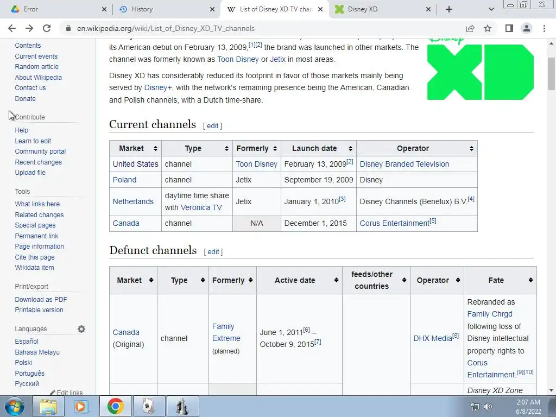Open the Family Chrgd link
This screenshot has height=417, width=556.
point(490,314)
